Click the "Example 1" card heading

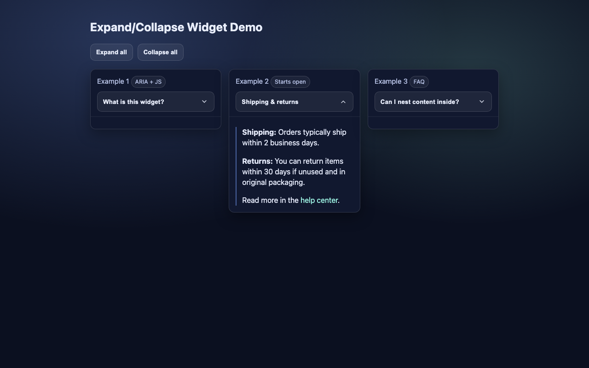(x=113, y=81)
